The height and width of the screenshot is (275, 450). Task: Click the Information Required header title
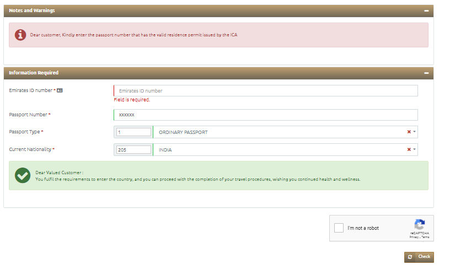(x=34, y=73)
